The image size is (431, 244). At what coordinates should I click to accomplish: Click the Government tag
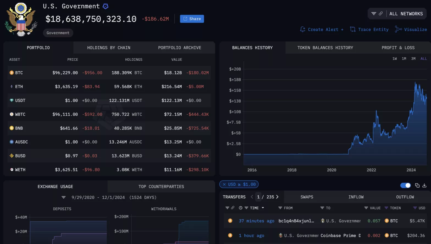58,33
